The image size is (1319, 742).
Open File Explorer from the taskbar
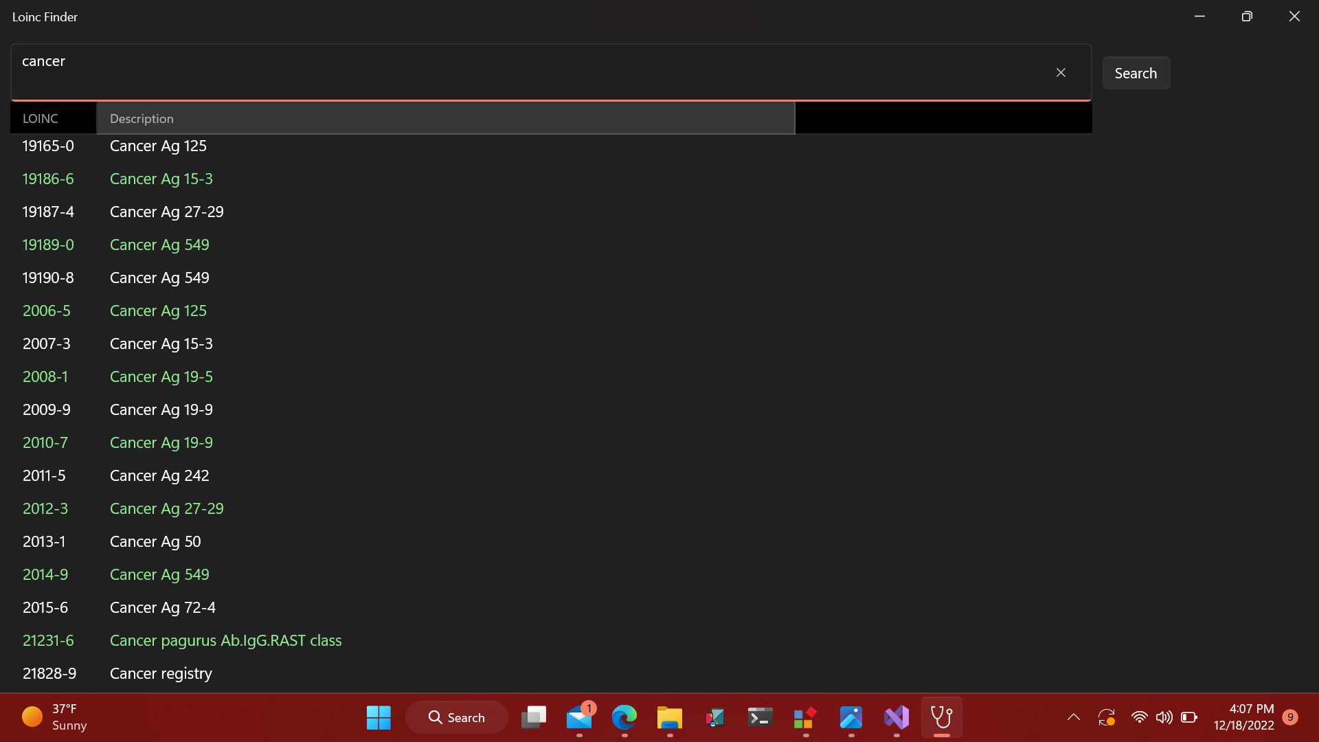coord(669,717)
